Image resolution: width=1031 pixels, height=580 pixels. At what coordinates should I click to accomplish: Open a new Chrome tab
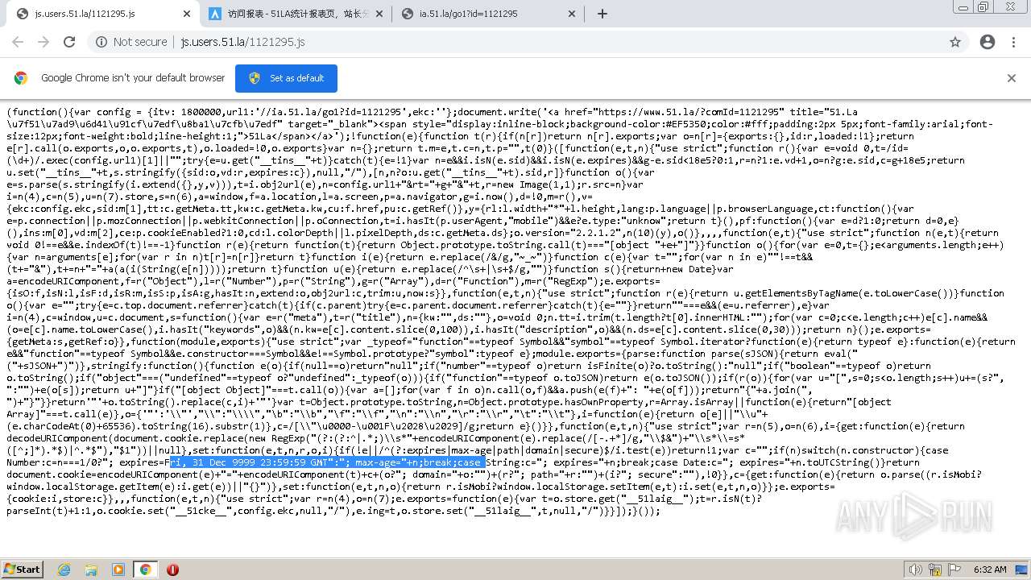pos(602,14)
